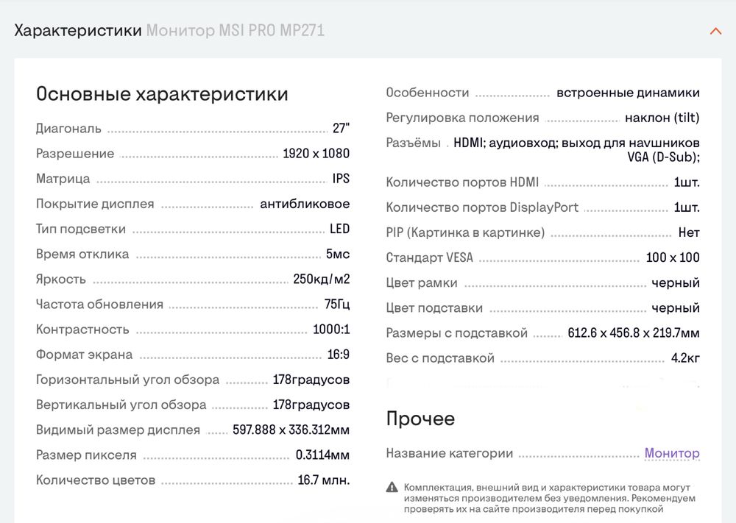Select the Количество портов HDMI value
Viewport: 736px width, 523px height.
tap(687, 182)
